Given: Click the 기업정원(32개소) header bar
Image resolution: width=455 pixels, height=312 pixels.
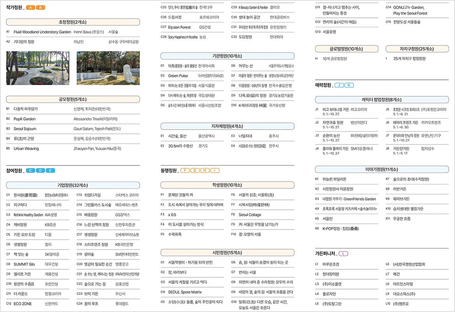Looking at the screenshot, I should tap(73, 185).
